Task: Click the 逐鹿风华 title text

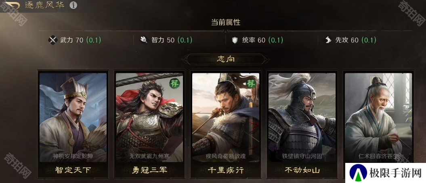Action: pos(44,5)
